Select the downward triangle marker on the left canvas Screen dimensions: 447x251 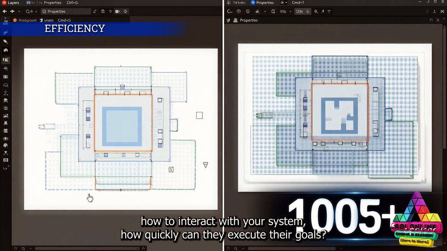click(206, 165)
